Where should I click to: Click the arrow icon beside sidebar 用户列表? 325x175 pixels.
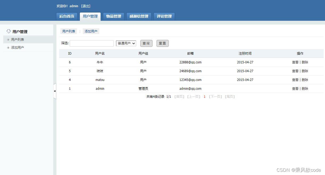tap(8, 40)
